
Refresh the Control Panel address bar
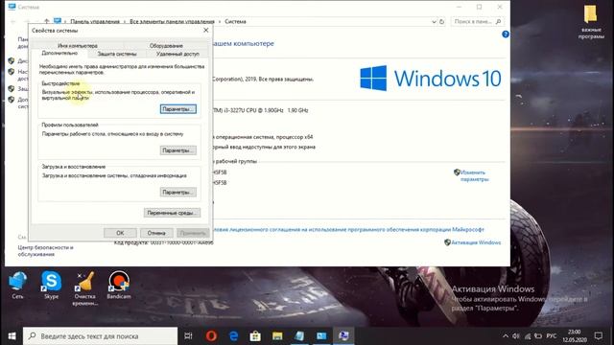(x=441, y=21)
